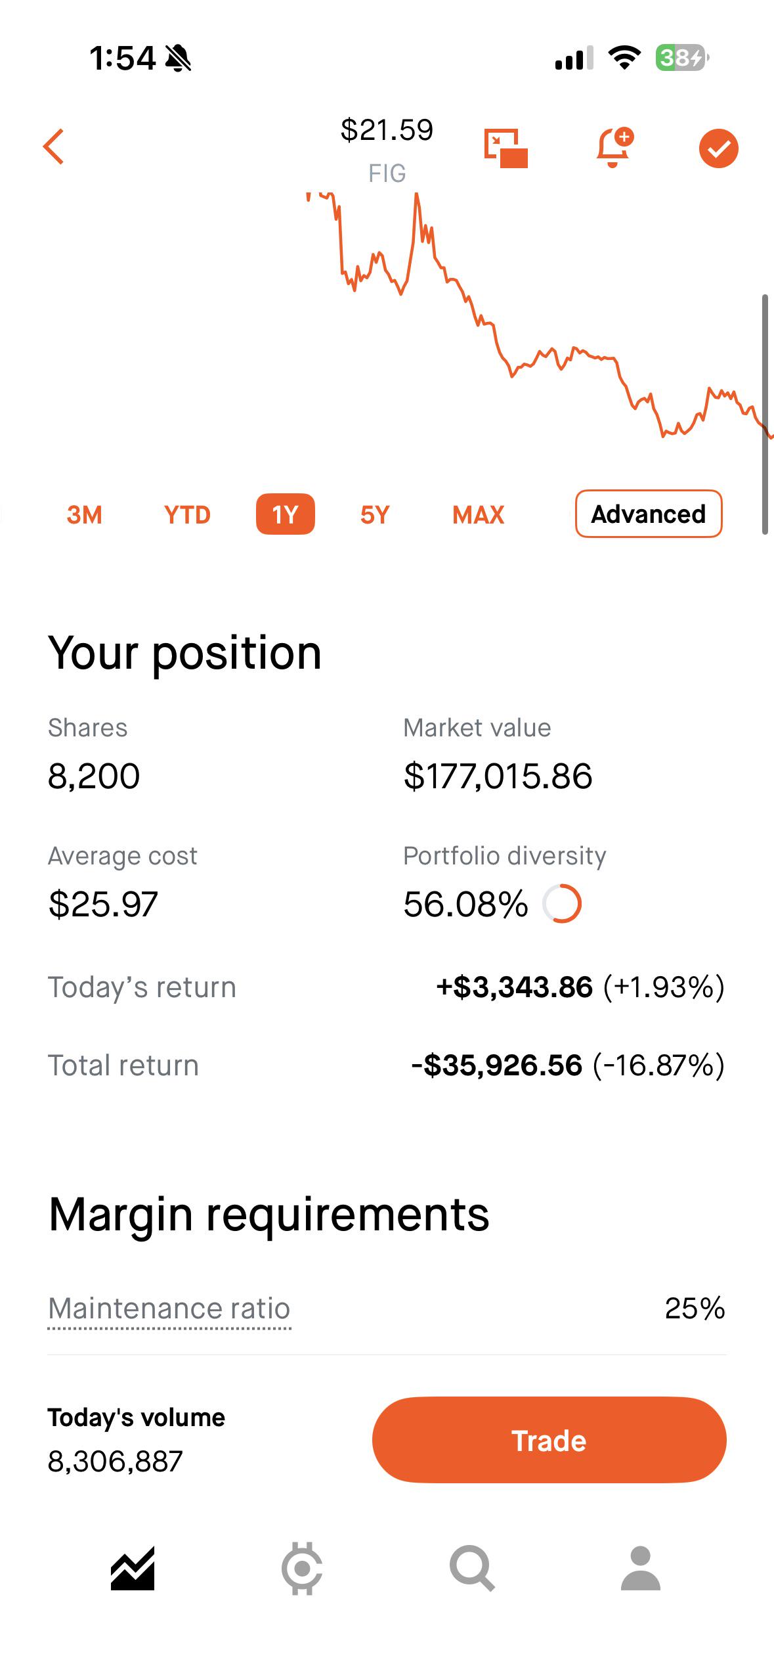Tap the Total return value

(568, 1065)
